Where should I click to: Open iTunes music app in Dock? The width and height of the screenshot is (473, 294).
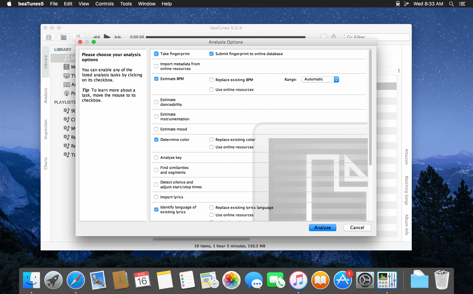point(298,280)
